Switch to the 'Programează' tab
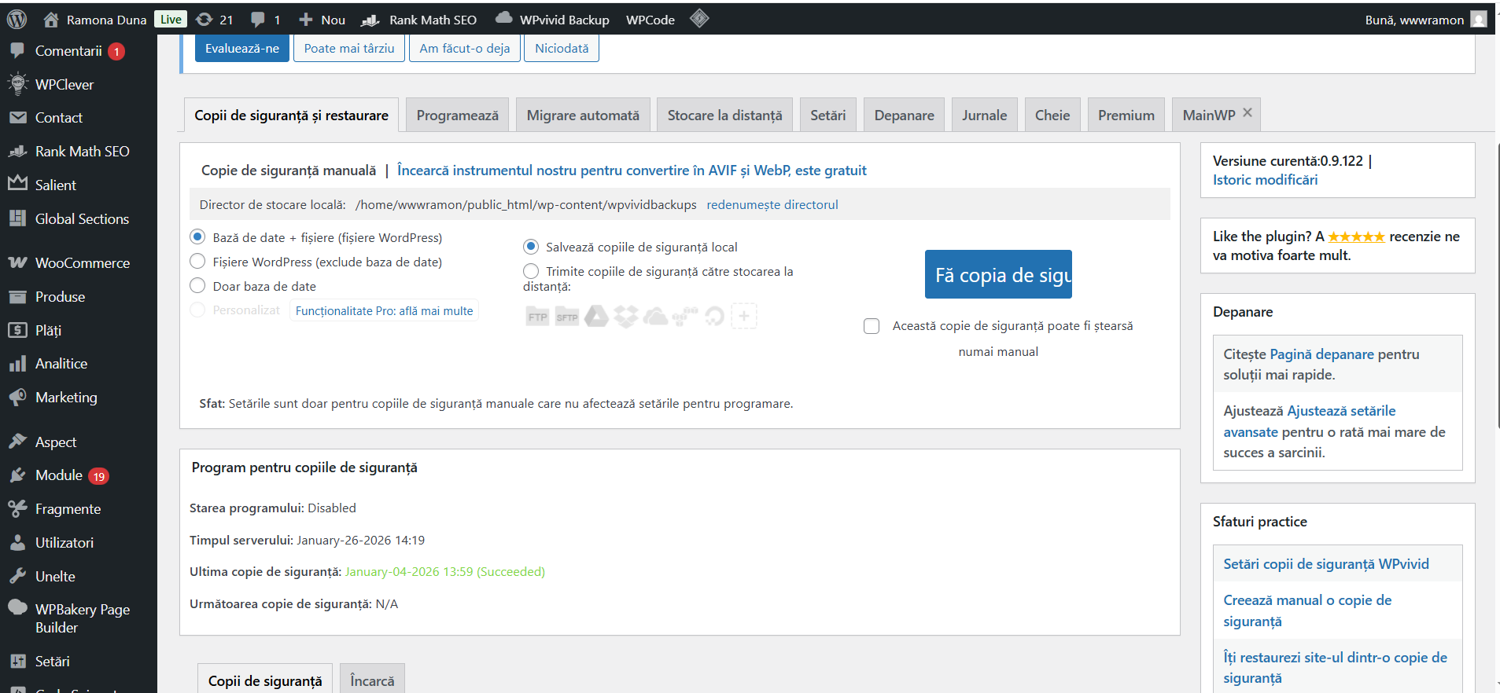 [457, 115]
